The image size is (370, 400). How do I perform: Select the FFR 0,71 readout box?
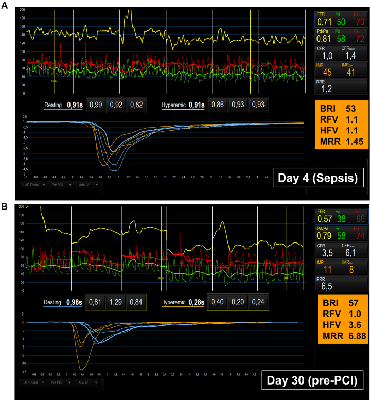click(x=341, y=20)
